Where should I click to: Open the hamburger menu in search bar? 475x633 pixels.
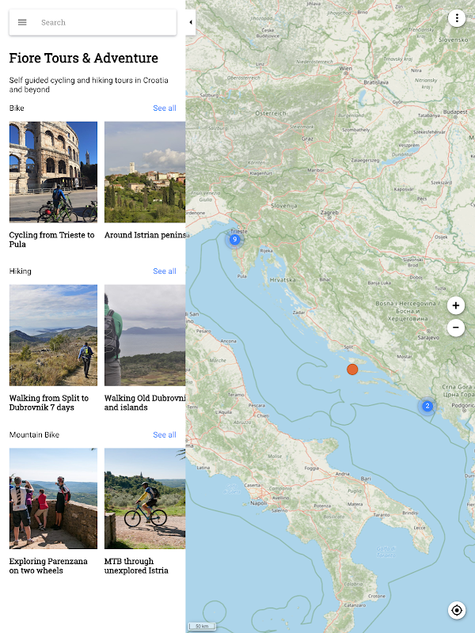pos(22,22)
